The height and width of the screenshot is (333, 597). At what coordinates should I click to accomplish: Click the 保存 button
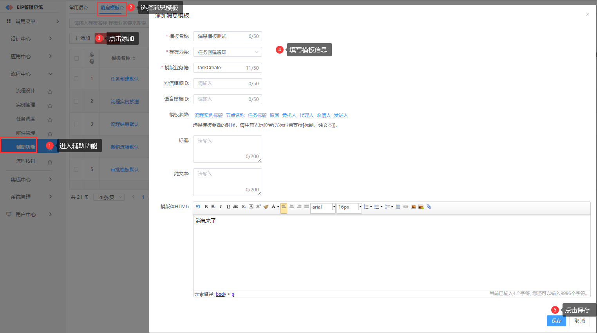(556, 321)
